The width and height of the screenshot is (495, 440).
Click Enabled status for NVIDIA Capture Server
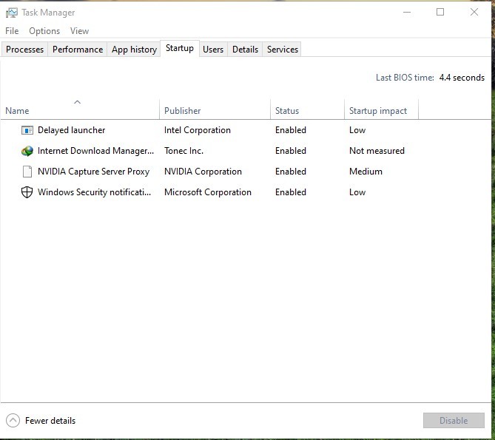tap(291, 172)
